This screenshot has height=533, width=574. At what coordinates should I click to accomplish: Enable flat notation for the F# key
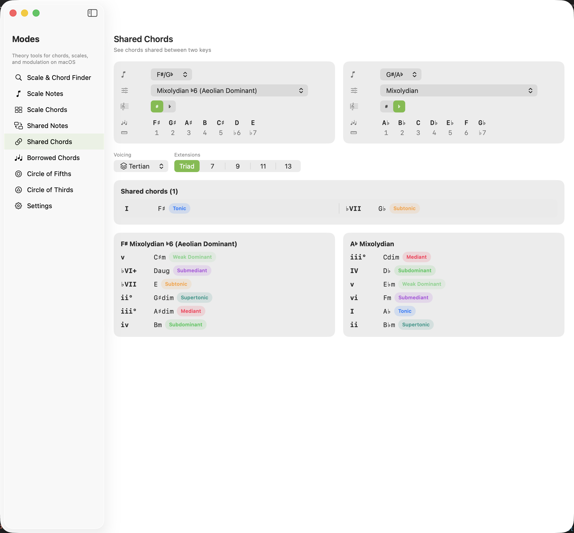pyautogui.click(x=170, y=106)
